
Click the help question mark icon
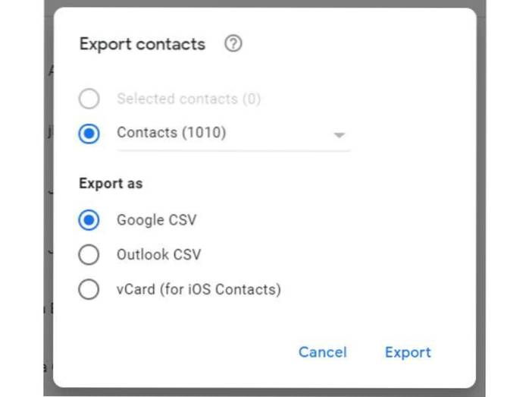click(233, 44)
